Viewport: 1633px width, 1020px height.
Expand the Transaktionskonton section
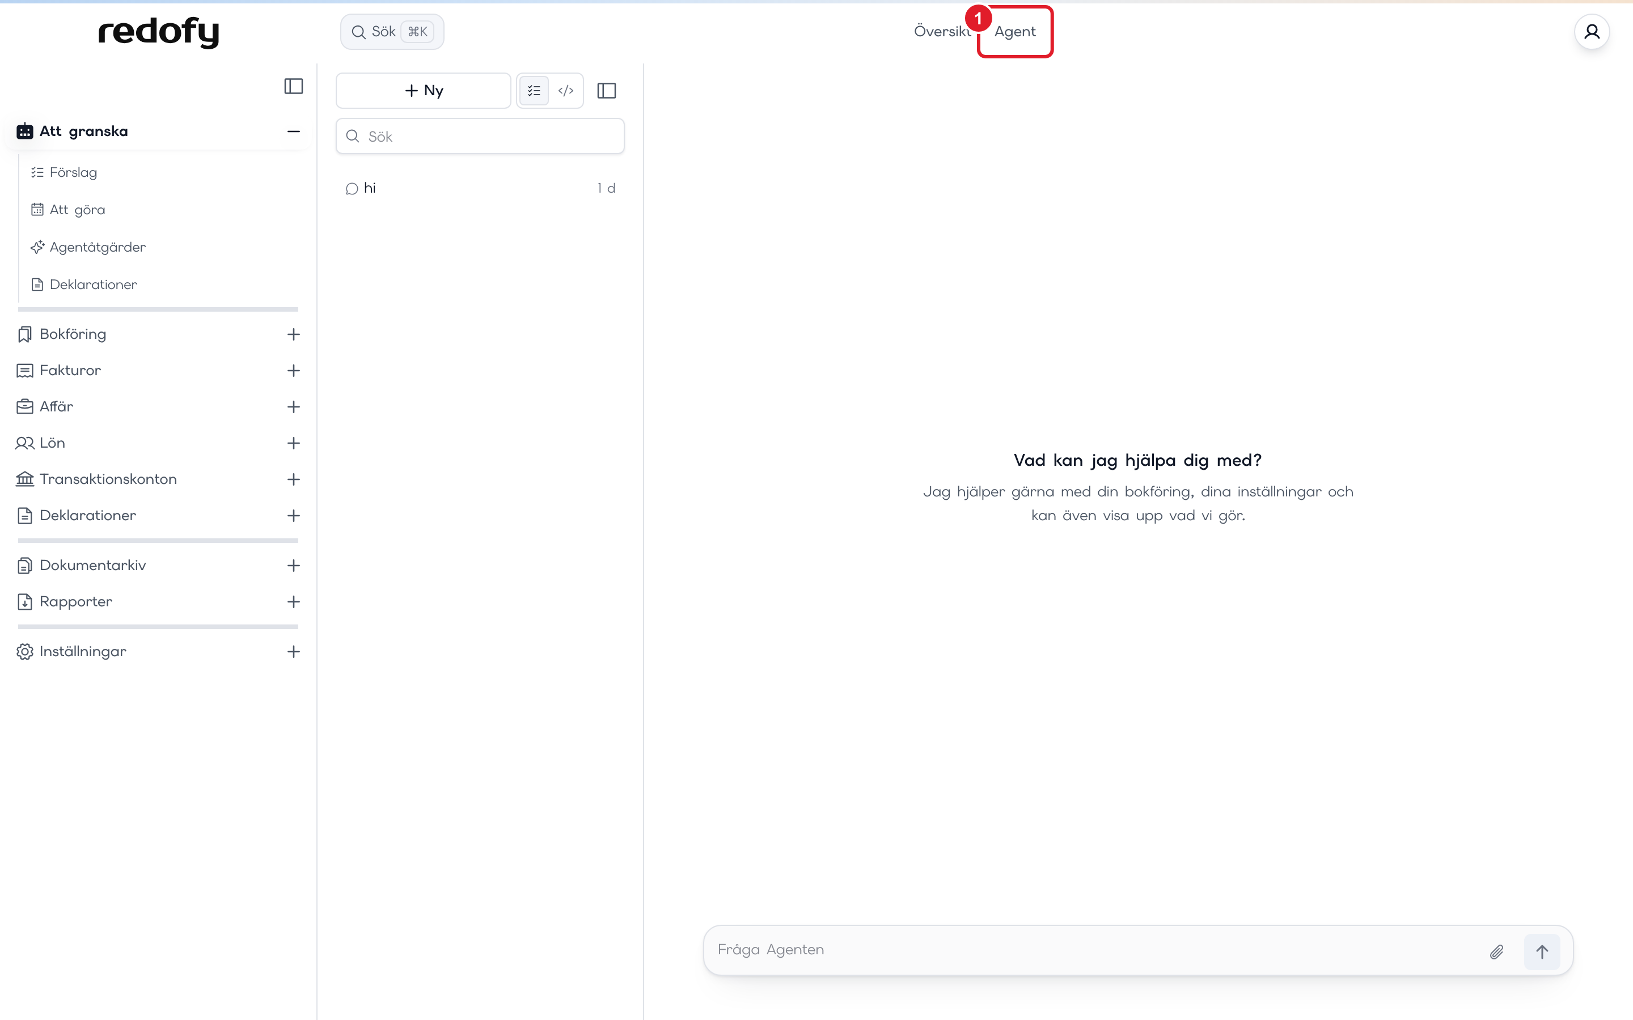[x=294, y=479]
